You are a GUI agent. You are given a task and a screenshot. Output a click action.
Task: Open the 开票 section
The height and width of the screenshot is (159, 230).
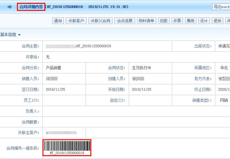coord(177,21)
